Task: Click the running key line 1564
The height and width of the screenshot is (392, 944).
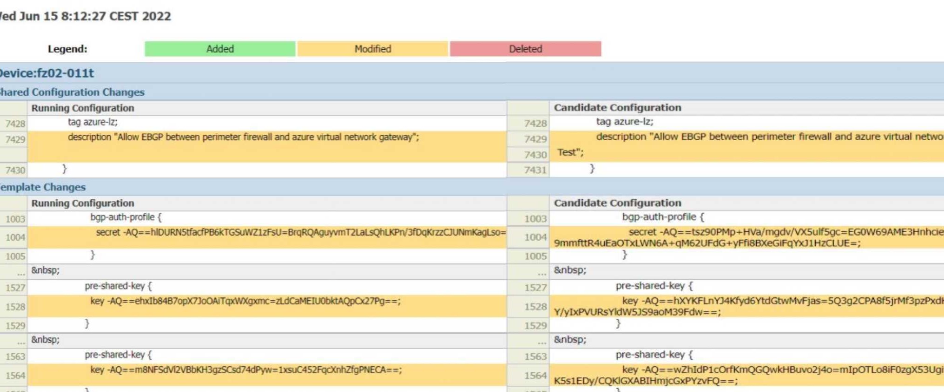Action: coord(246,370)
